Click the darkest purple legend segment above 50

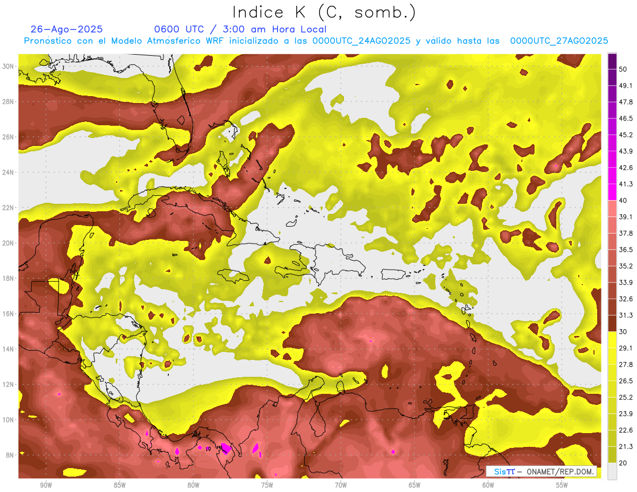(x=613, y=62)
